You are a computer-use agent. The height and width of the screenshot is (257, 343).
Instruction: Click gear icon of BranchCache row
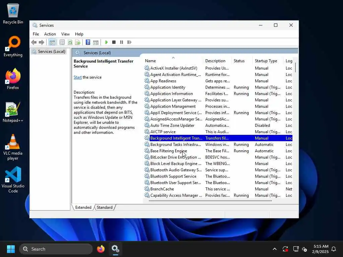pos(147,189)
